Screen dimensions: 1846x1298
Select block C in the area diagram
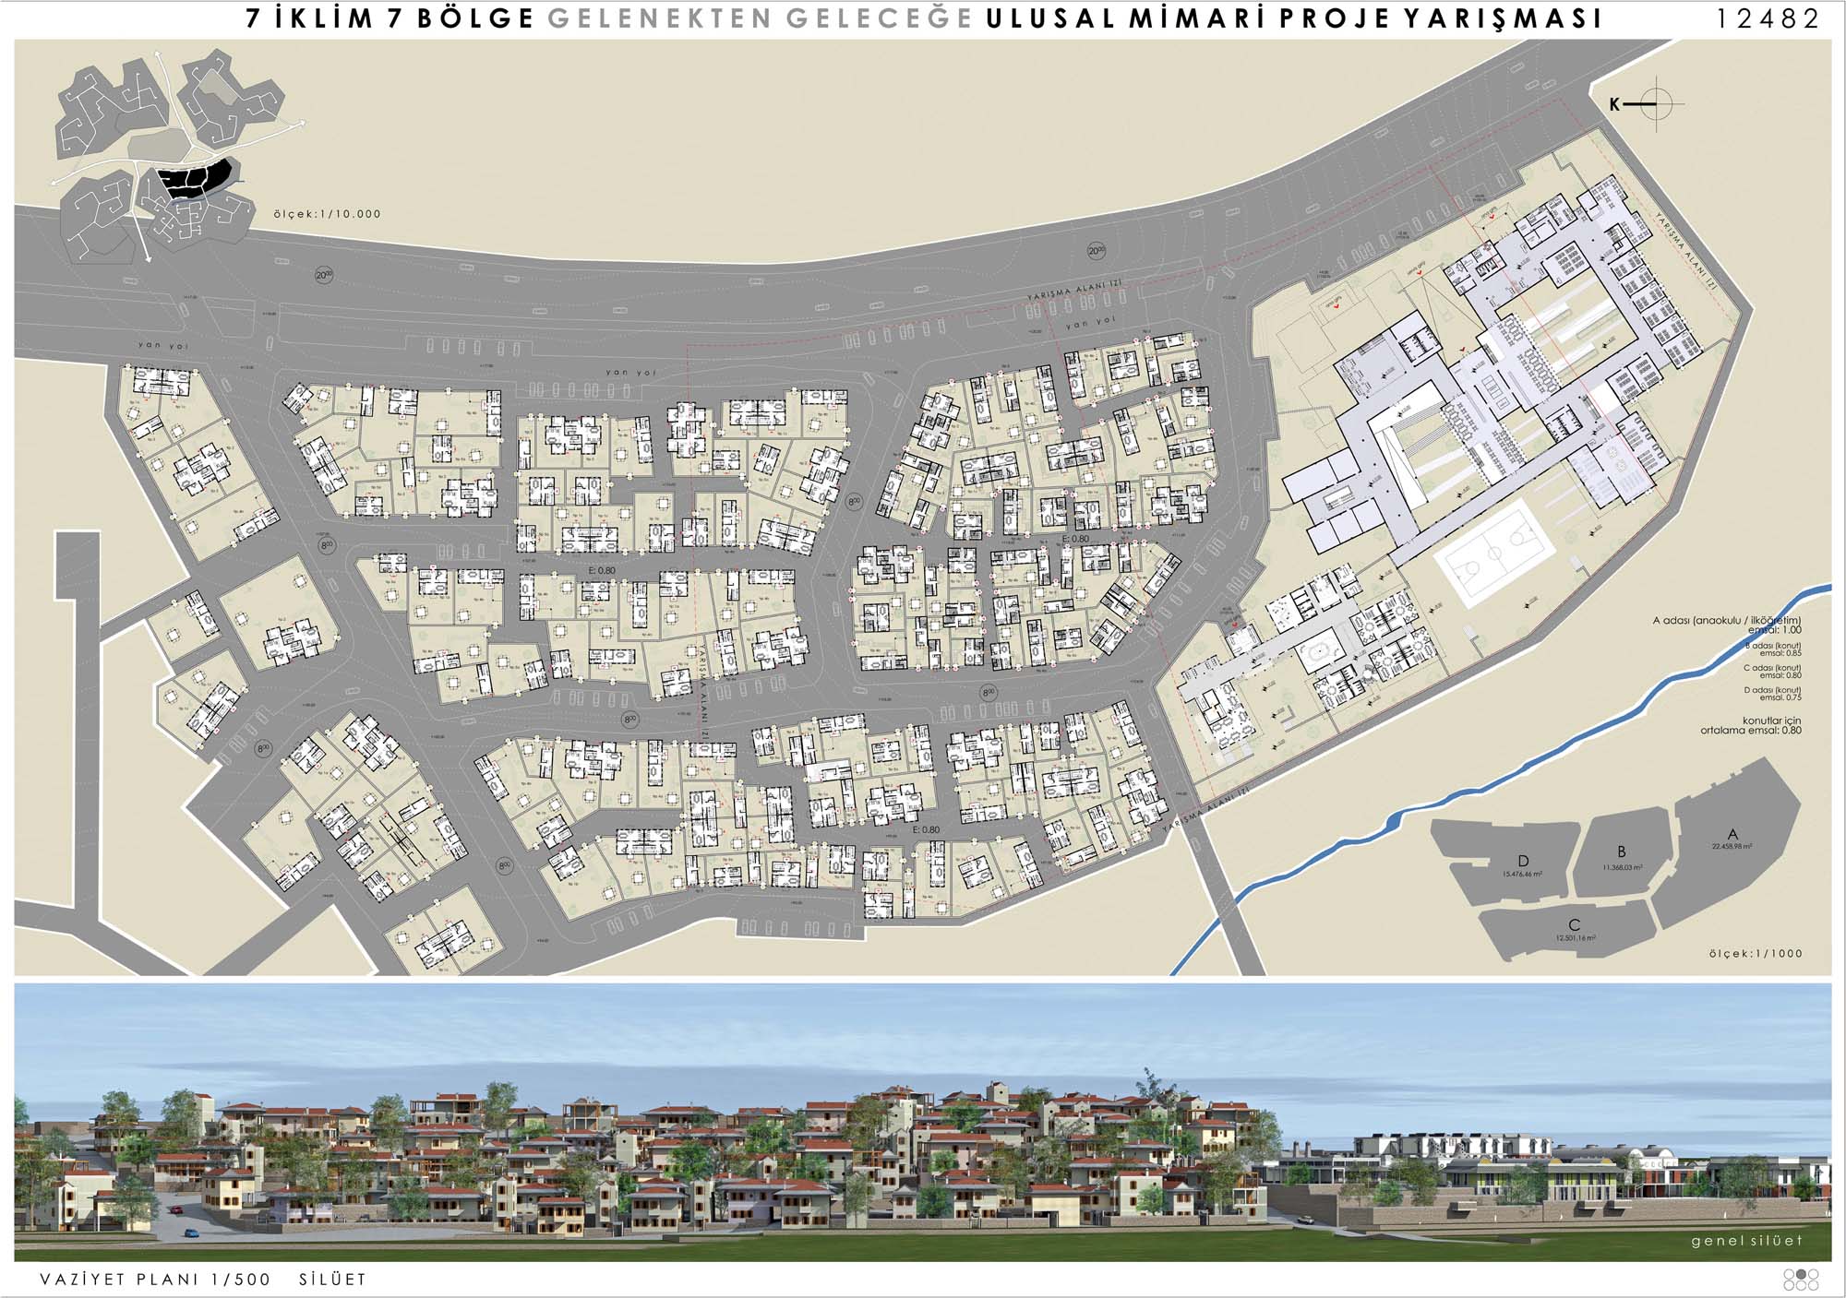click(1574, 927)
